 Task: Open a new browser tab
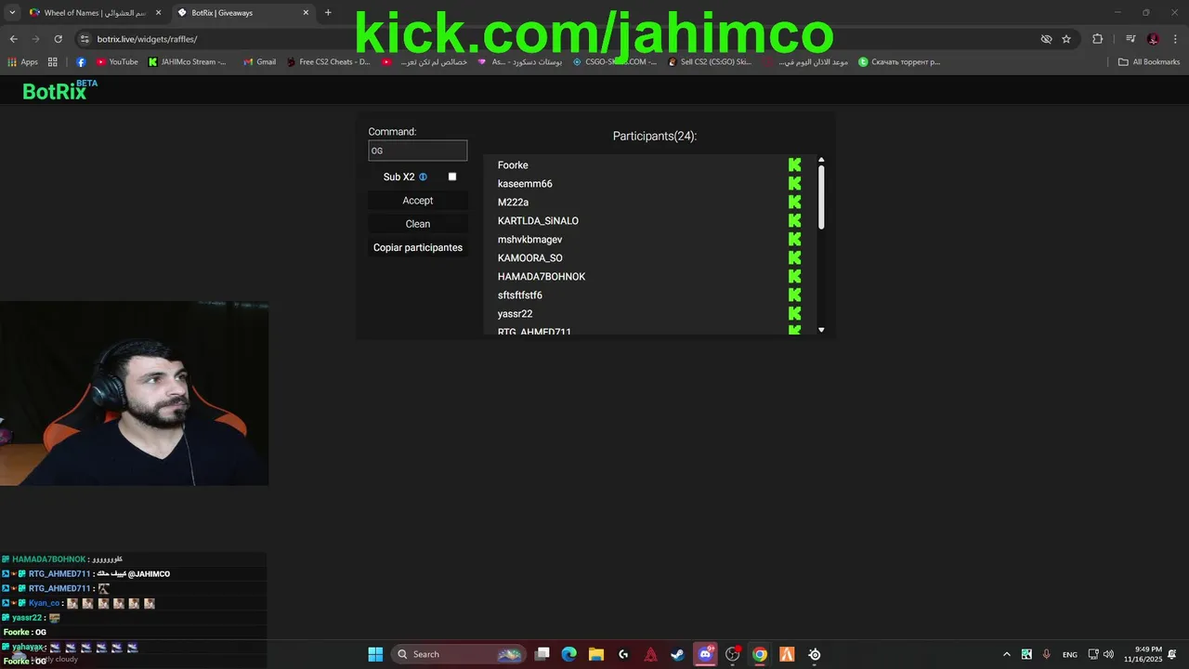[x=328, y=13]
